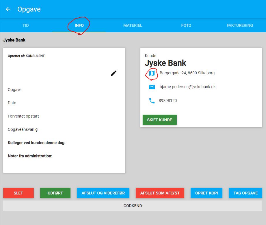Open the map icon beside Borgergade 24

[x=152, y=73]
